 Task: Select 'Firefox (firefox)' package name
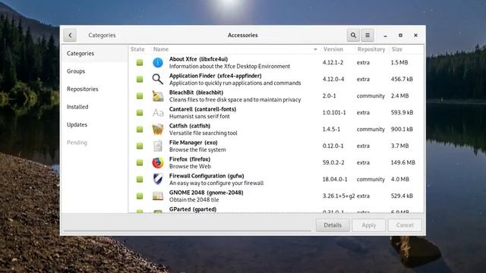click(x=190, y=159)
